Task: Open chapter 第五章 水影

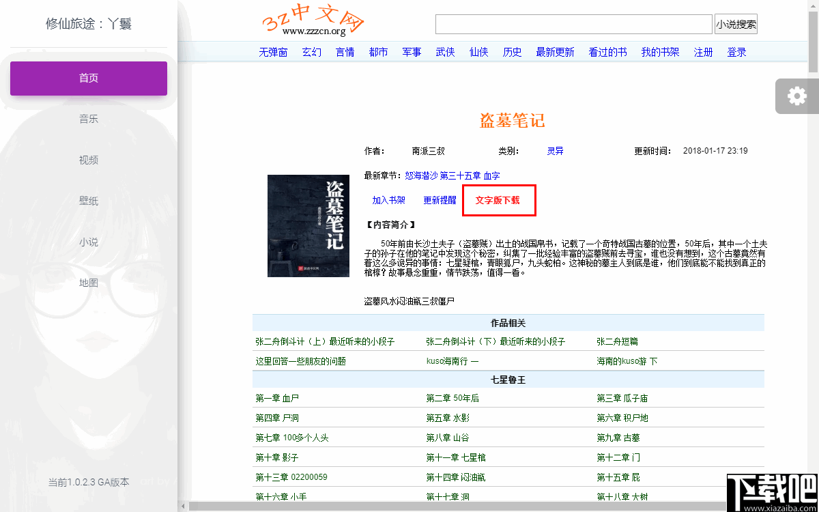Action: (448, 418)
